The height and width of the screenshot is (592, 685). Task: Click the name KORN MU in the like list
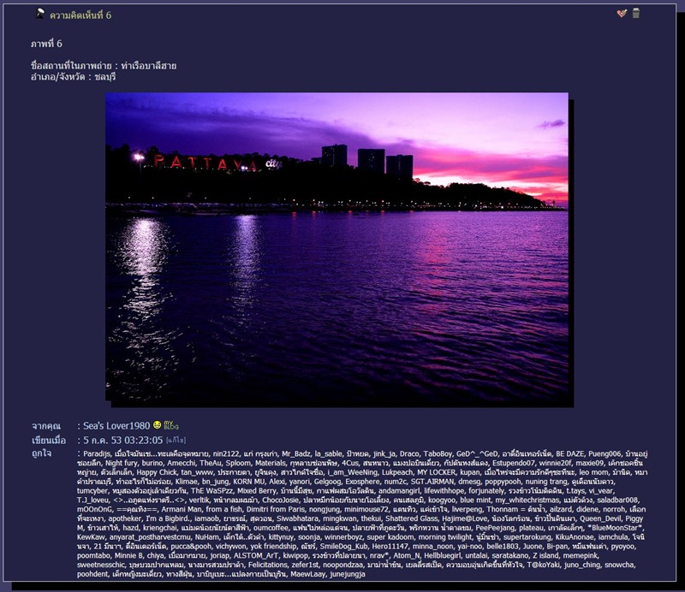click(248, 482)
